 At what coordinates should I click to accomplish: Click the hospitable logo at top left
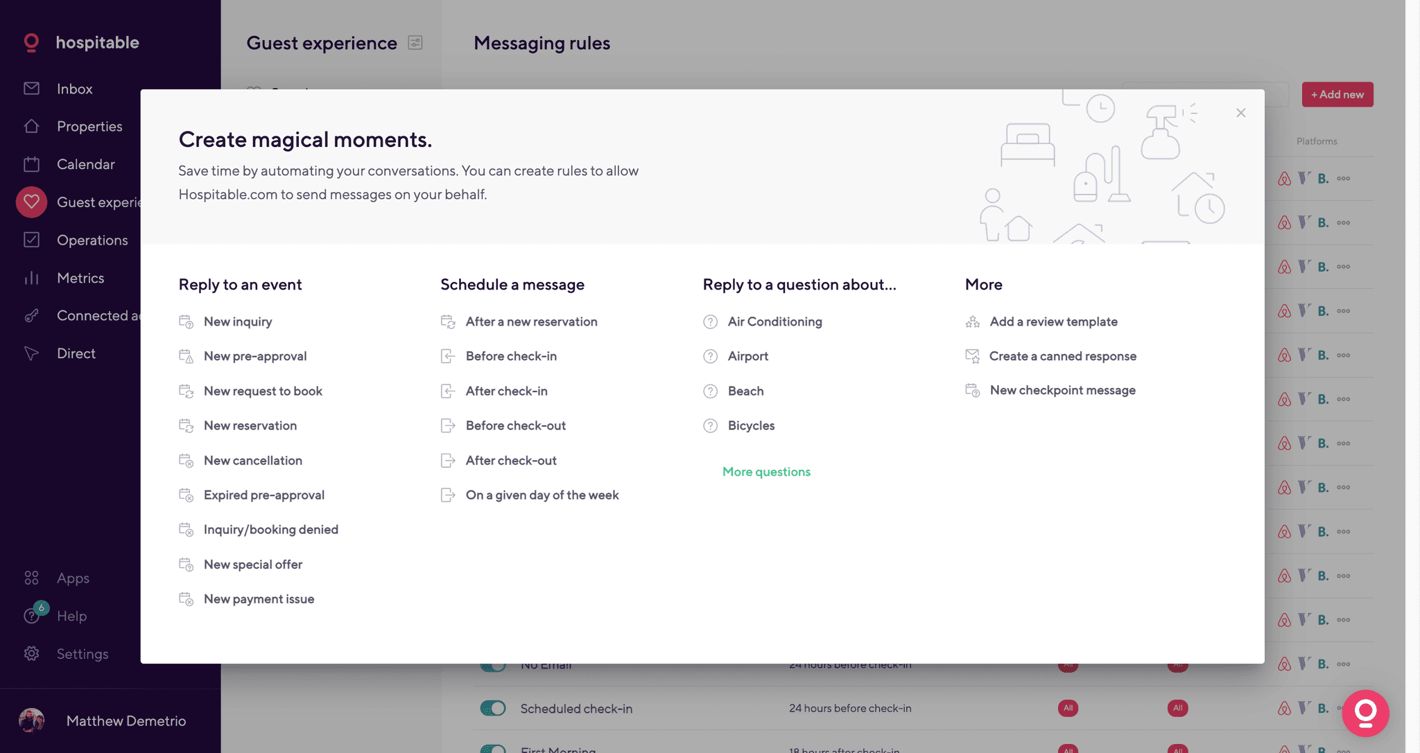[x=80, y=42]
